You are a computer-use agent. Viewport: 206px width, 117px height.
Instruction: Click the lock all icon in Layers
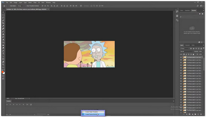(x=193, y=54)
